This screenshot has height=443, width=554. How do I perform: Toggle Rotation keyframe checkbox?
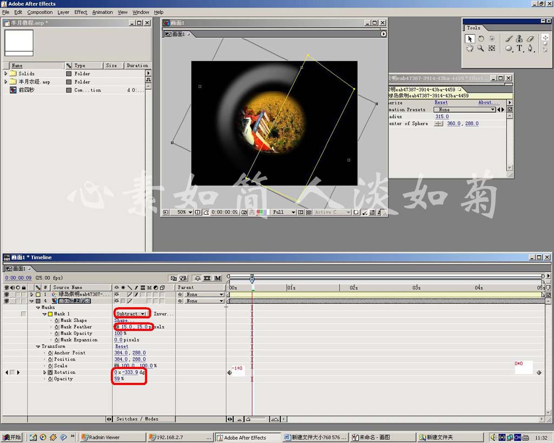12,372
